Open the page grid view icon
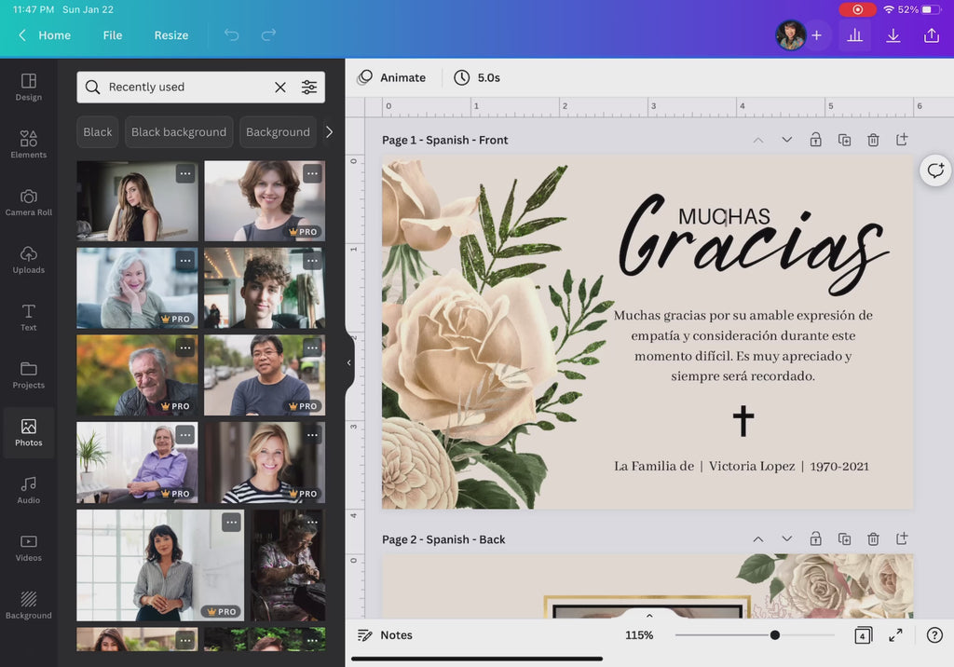 [863, 634]
